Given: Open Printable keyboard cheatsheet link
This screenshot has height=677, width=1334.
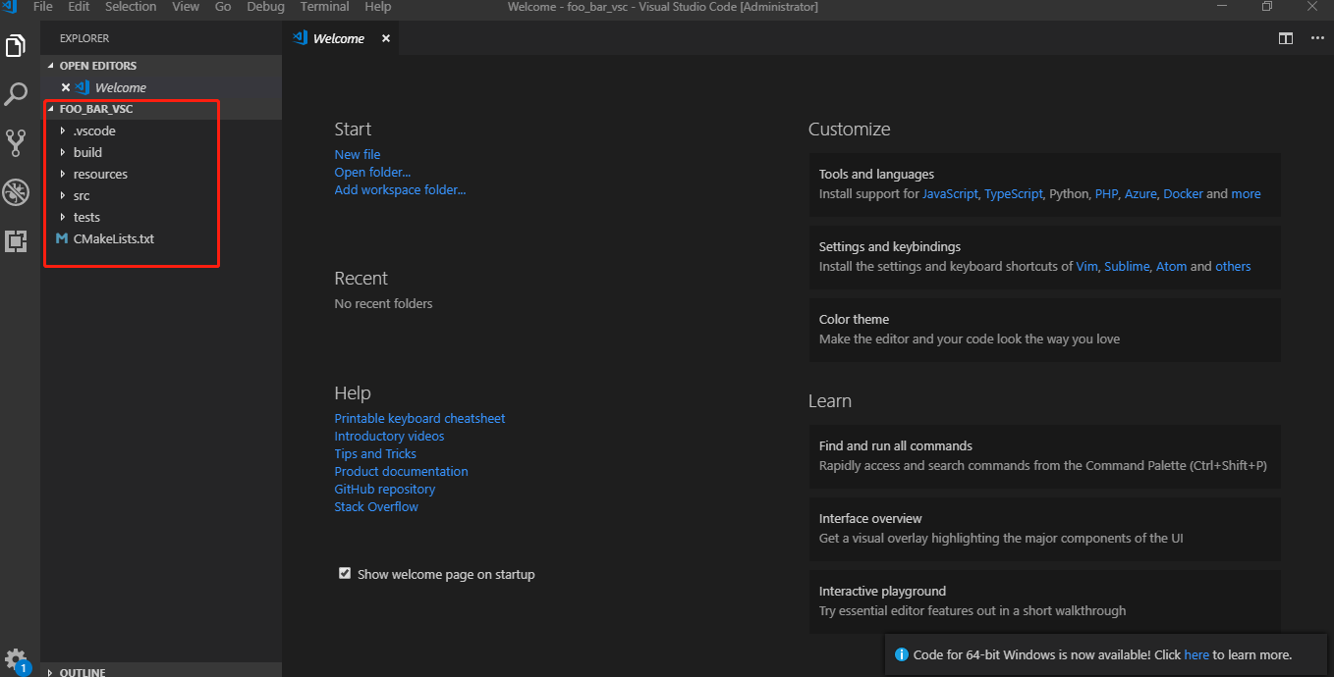Looking at the screenshot, I should [419, 418].
